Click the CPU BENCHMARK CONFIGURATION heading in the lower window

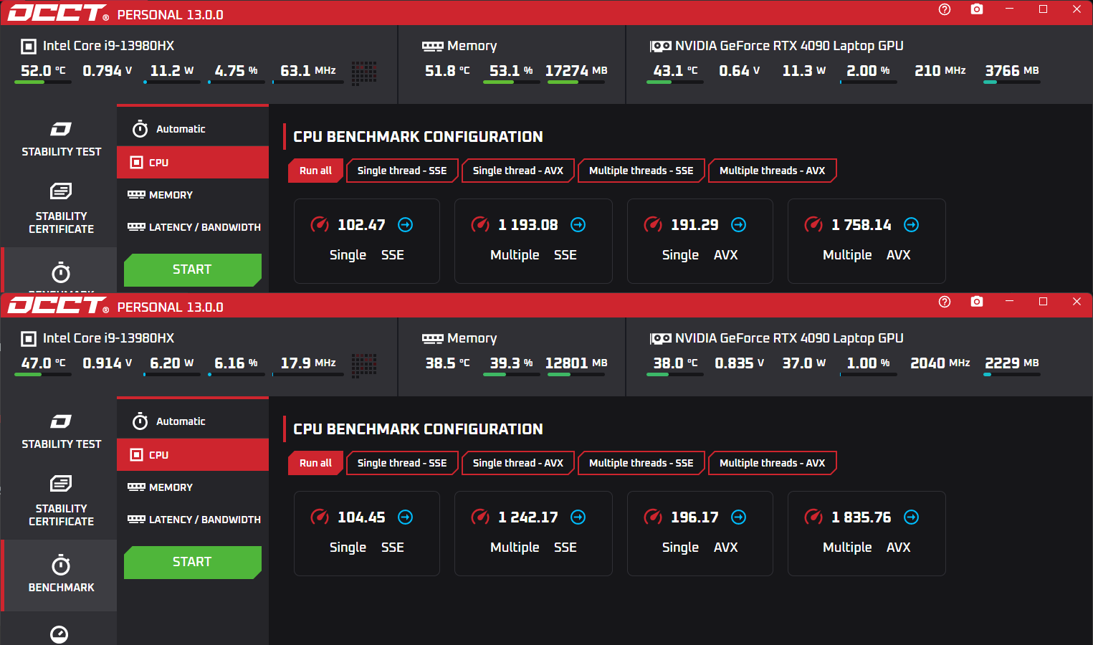click(x=418, y=429)
